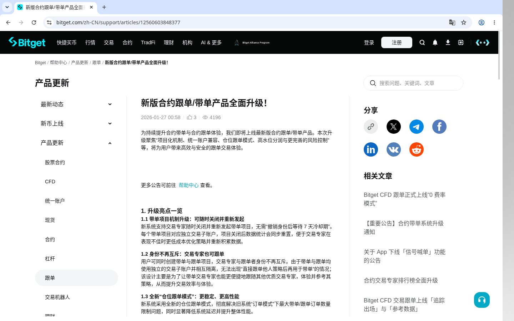Open 信号喊单 related article
The width and height of the screenshot is (514, 321).
pyautogui.click(x=405, y=256)
